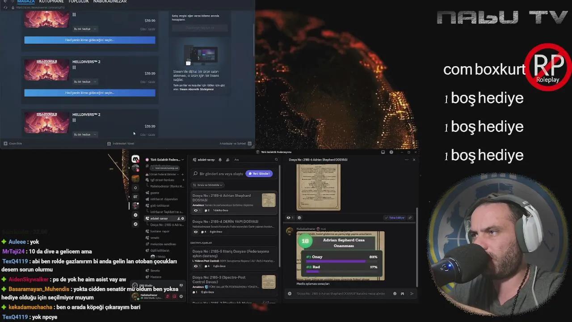572x322 pixels.
Task: Open the Adrian Sepherd poll results image
Action: coord(341,256)
